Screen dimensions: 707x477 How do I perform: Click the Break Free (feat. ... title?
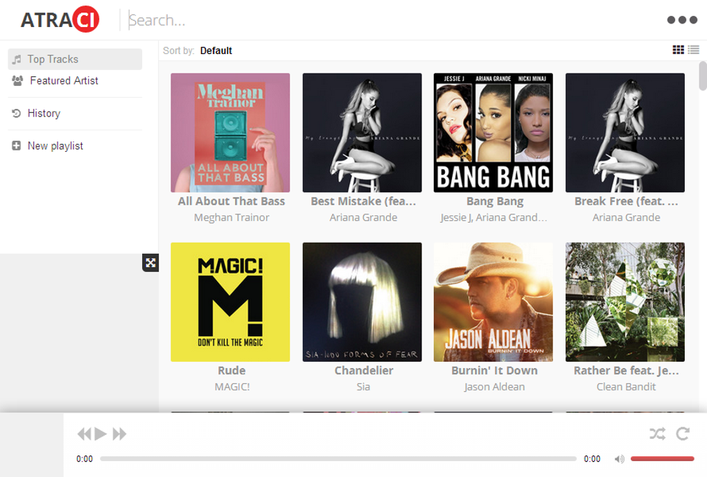627,201
